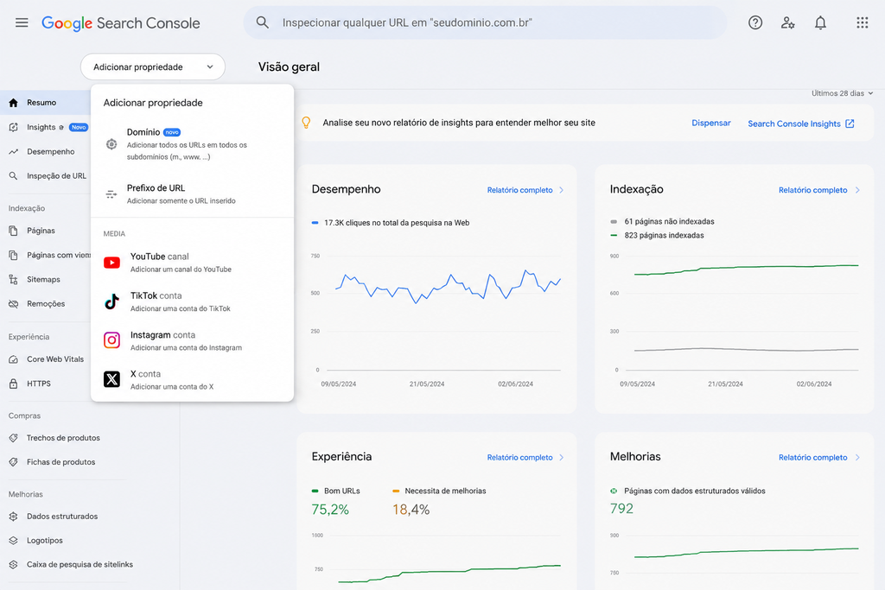This screenshot has height=590, width=885.
Task: Click the Páginas sidebar icon
Action: (14, 231)
